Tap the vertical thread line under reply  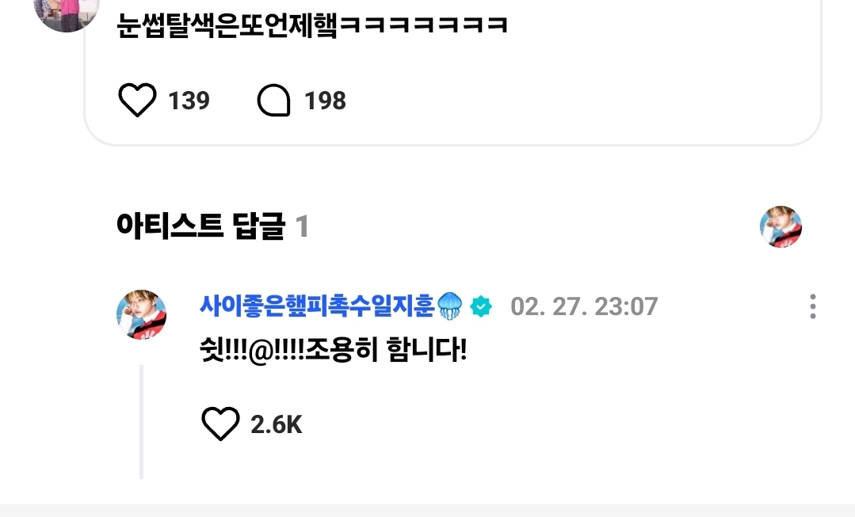(x=141, y=422)
